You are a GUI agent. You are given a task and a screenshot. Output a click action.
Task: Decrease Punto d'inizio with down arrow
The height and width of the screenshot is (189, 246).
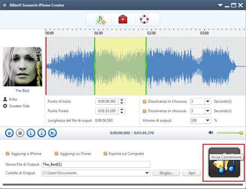tap(122, 103)
